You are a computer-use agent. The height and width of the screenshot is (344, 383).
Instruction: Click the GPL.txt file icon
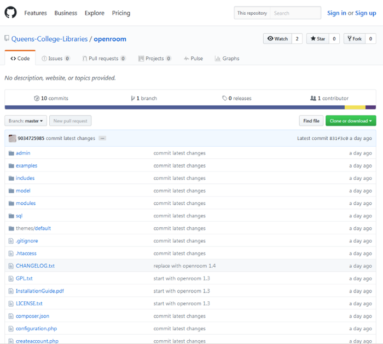pyautogui.click(x=11, y=278)
